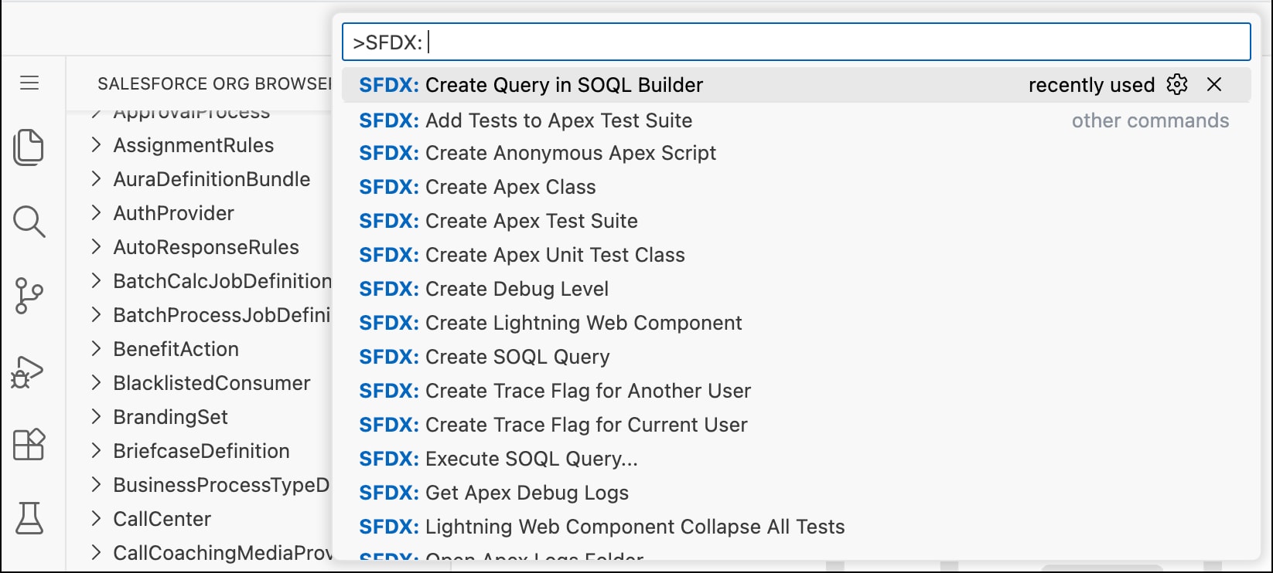1273x573 pixels.
Task: Expand the AutoResponseRules chevron
Action: tap(96, 247)
